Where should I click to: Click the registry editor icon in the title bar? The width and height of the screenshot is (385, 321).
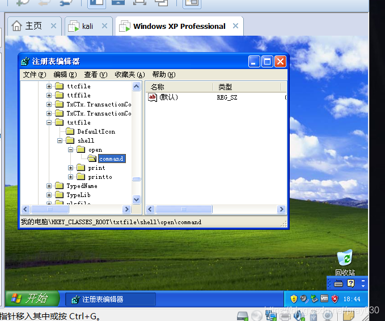(x=26, y=61)
